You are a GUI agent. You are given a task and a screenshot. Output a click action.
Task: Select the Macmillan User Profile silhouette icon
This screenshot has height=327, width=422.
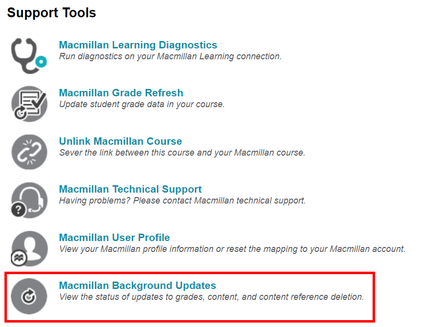tap(29, 248)
